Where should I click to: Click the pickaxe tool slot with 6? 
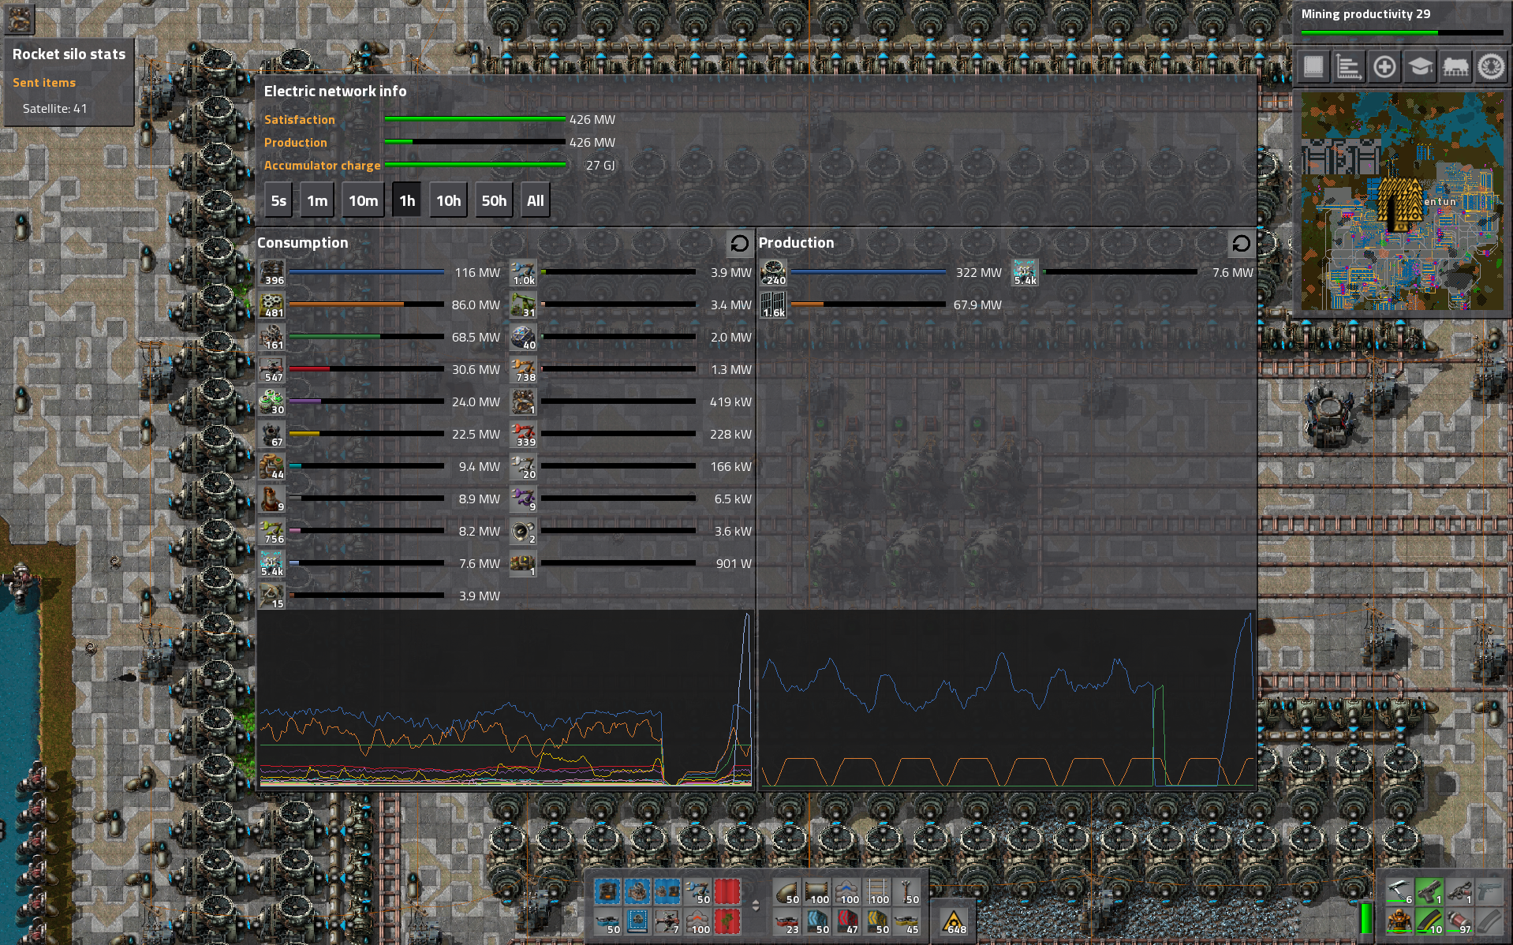pyautogui.click(x=1399, y=892)
